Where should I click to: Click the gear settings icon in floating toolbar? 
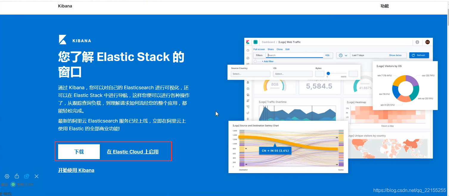7,176
